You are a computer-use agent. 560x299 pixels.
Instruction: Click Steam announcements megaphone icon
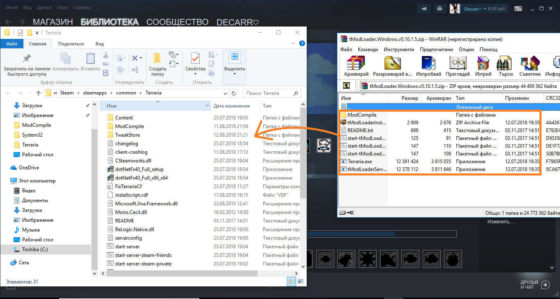click(423, 8)
